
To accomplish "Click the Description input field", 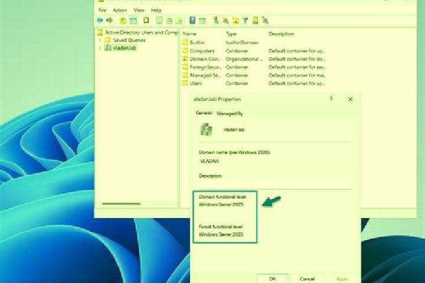I will point(275,184).
